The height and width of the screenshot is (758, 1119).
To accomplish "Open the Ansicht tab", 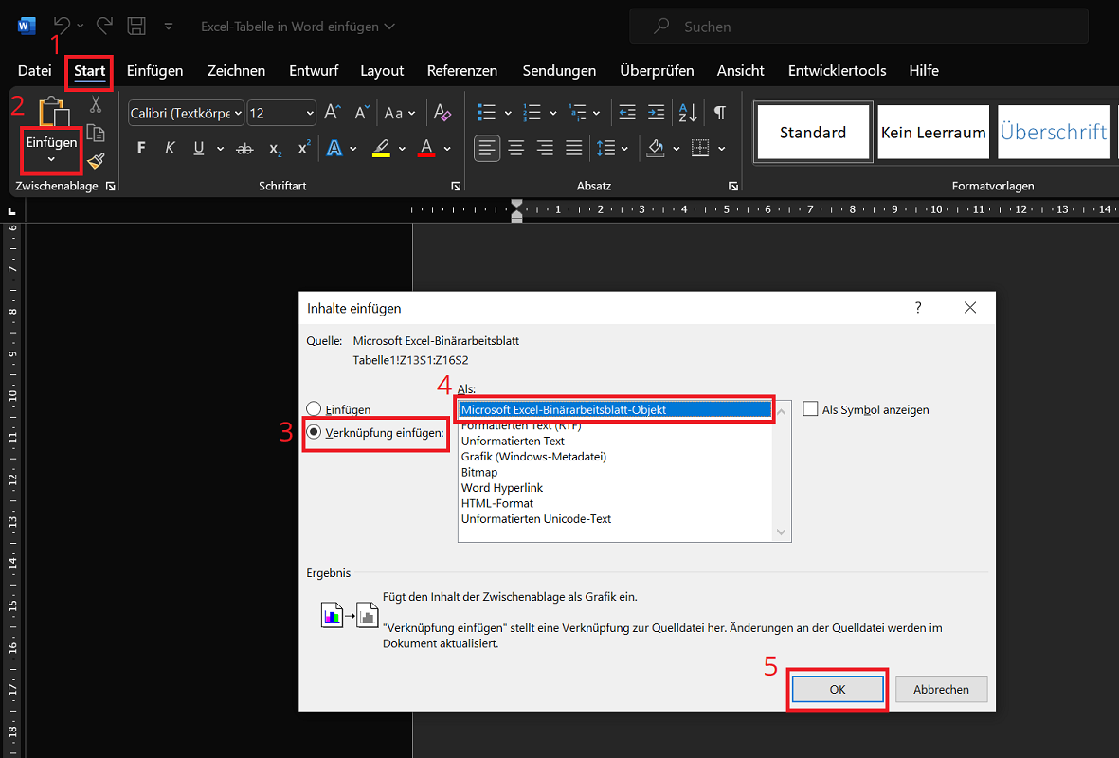I will [x=740, y=71].
